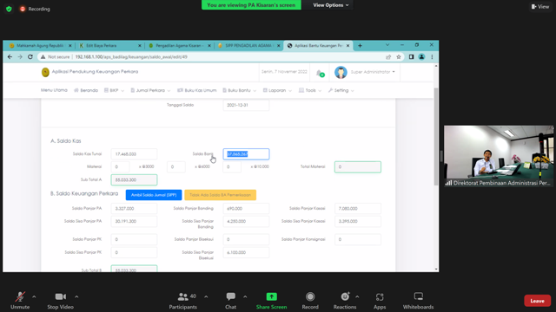Click the browser address bar URL
The height and width of the screenshot is (312, 556).
pyautogui.click(x=131, y=57)
